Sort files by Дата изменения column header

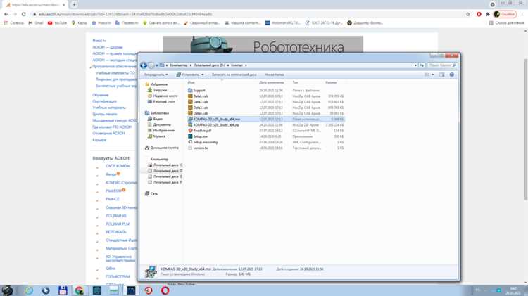tap(272, 82)
